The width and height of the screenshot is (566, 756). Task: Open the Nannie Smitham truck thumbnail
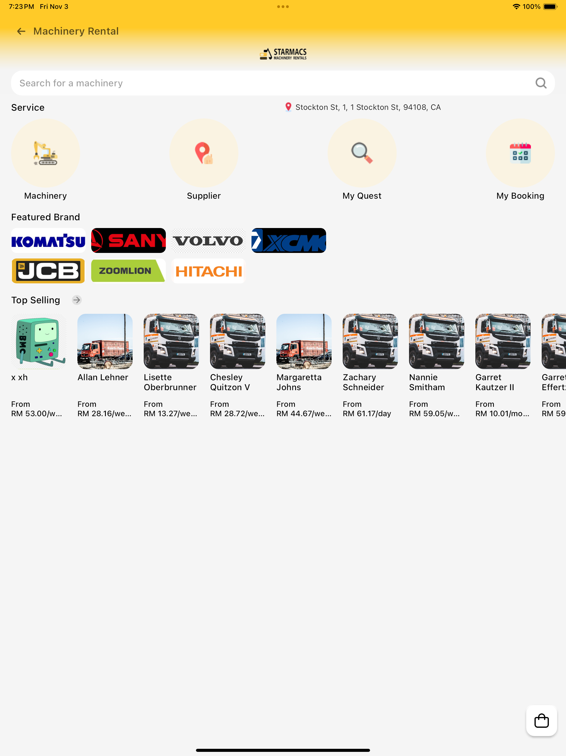click(437, 341)
